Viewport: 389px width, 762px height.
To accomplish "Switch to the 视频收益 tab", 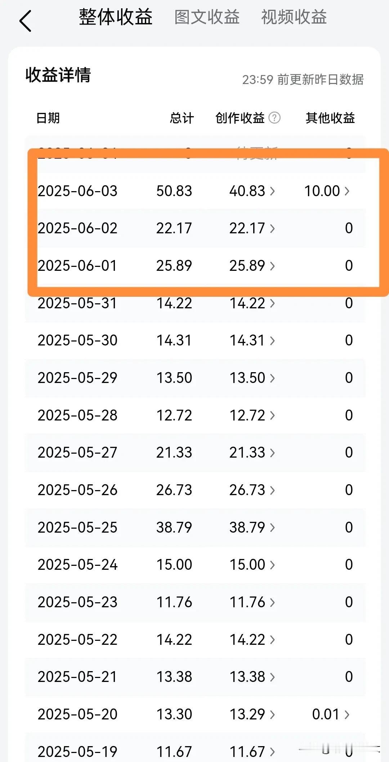I will 294,17.
